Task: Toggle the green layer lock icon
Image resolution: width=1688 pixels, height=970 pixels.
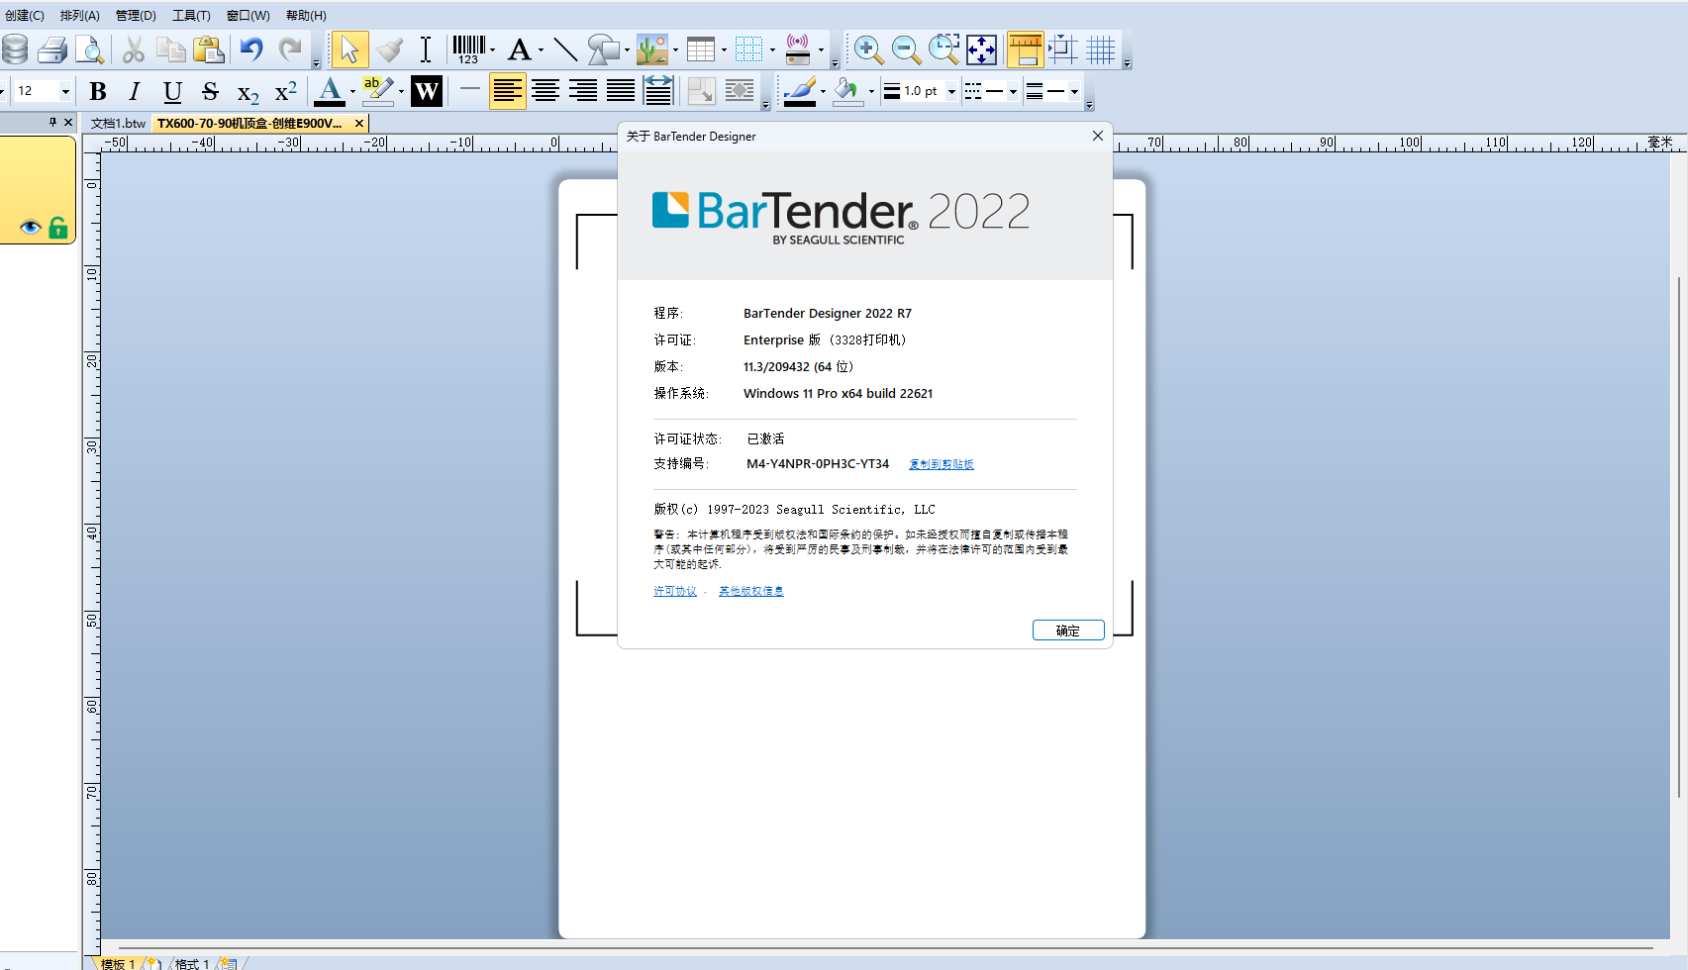Action: coord(58,228)
